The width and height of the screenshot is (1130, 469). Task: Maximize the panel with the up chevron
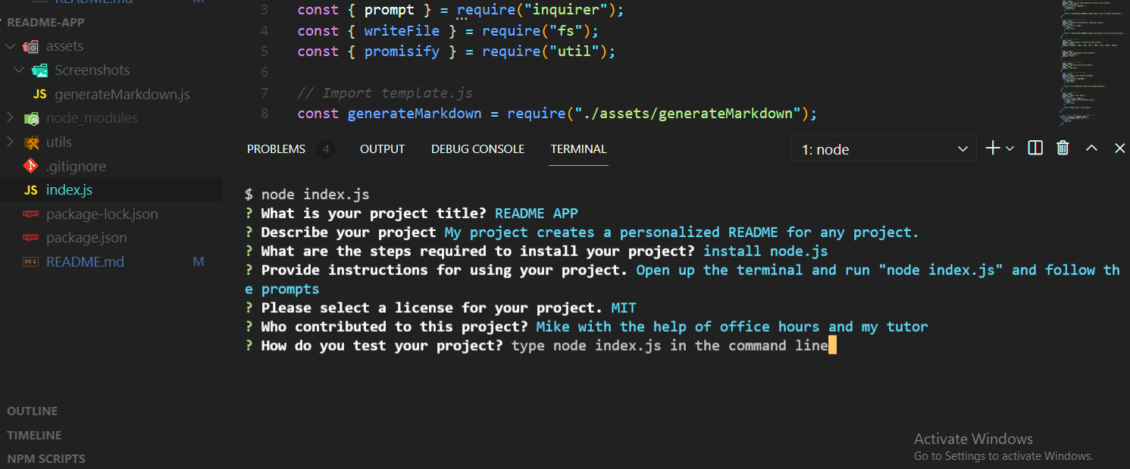coord(1091,149)
